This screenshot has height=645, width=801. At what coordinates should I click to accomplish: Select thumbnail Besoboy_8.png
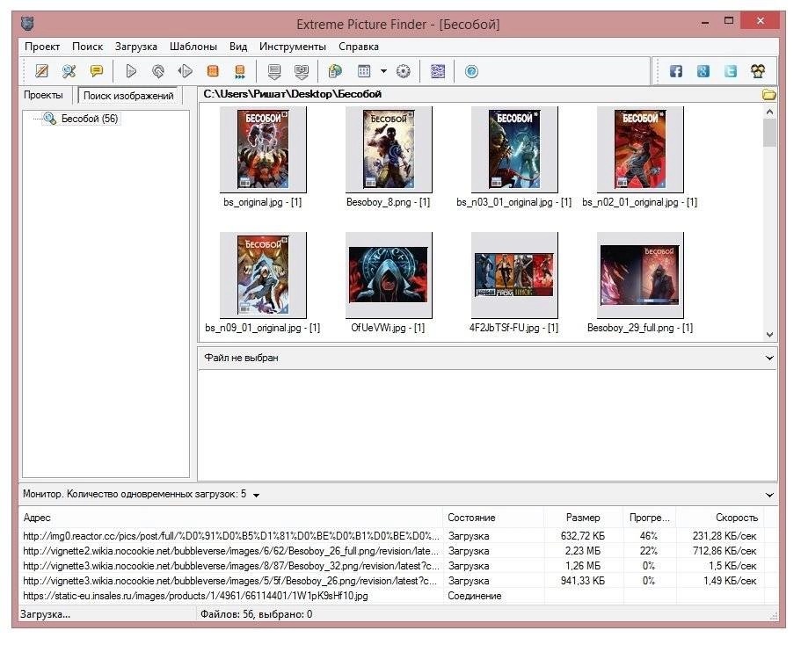click(x=389, y=149)
